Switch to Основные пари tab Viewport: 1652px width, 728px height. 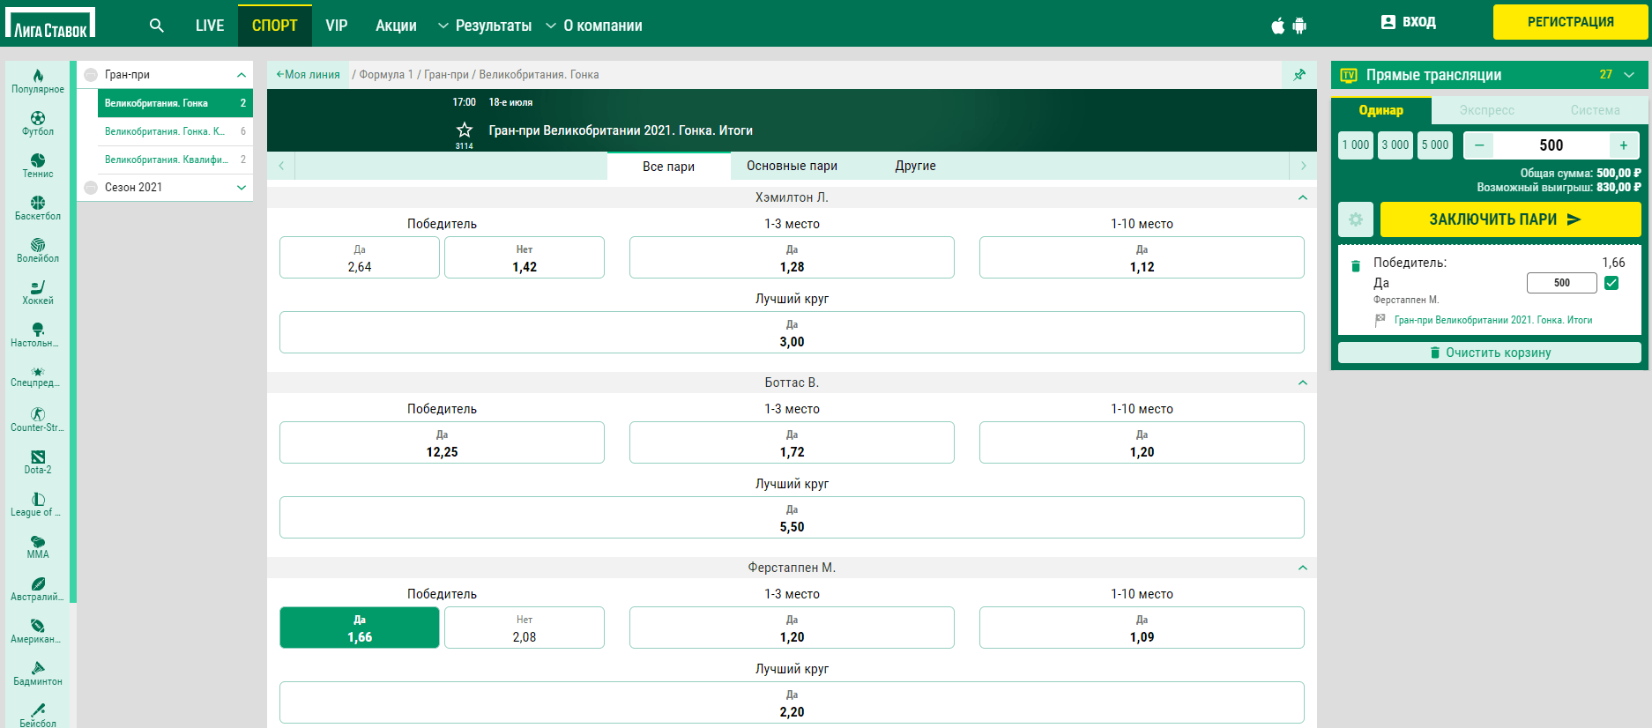[x=792, y=166]
